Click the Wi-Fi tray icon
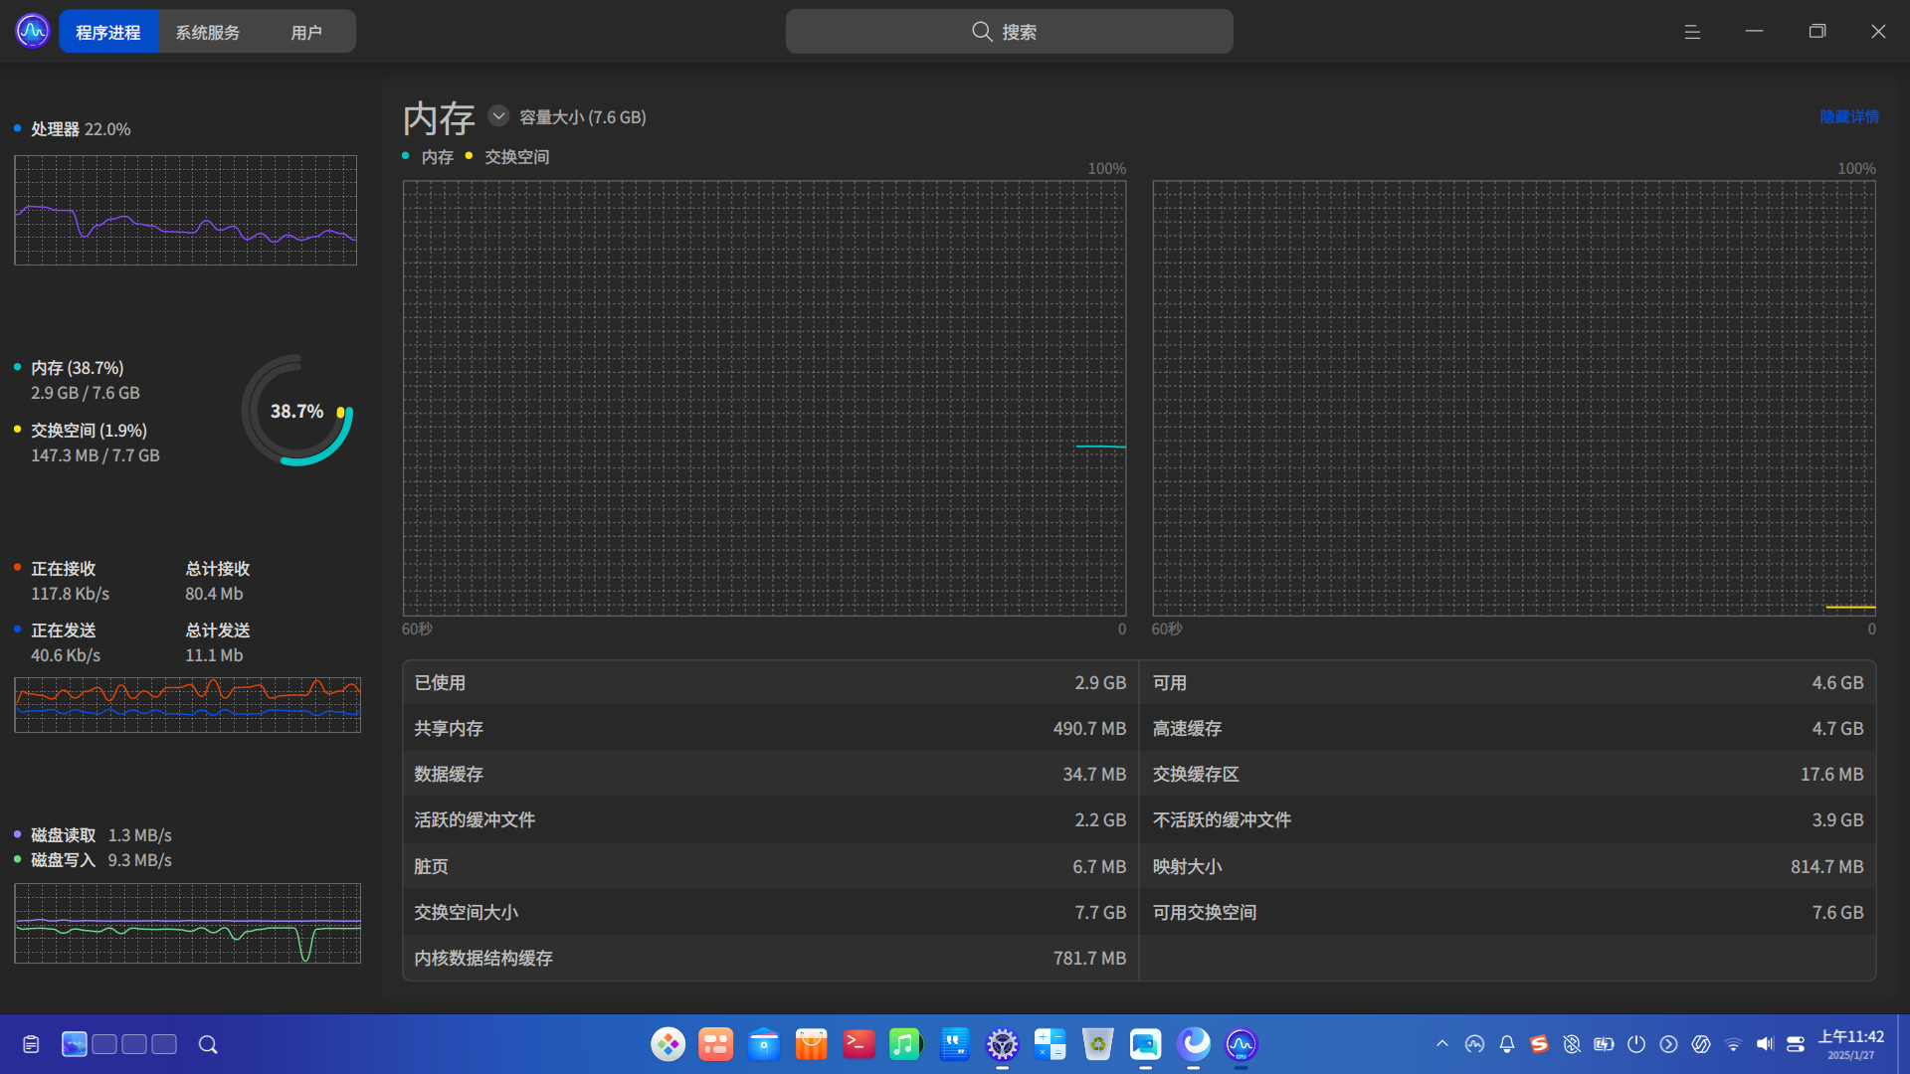The height and width of the screenshot is (1074, 1910). pyautogui.click(x=1733, y=1044)
